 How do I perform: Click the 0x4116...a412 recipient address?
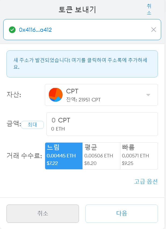[35, 30]
